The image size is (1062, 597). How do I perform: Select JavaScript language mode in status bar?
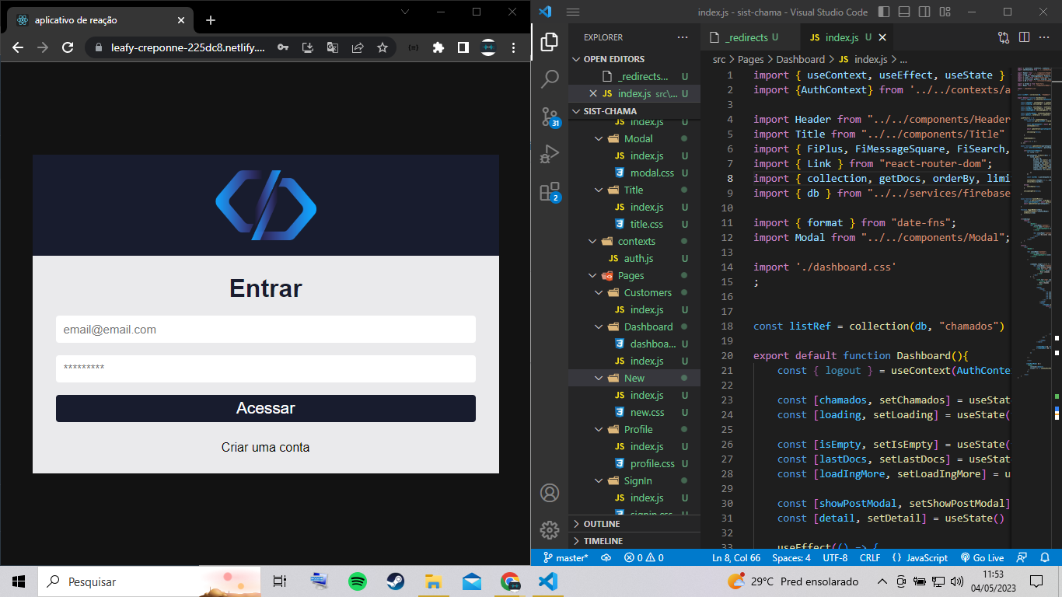[920, 557]
